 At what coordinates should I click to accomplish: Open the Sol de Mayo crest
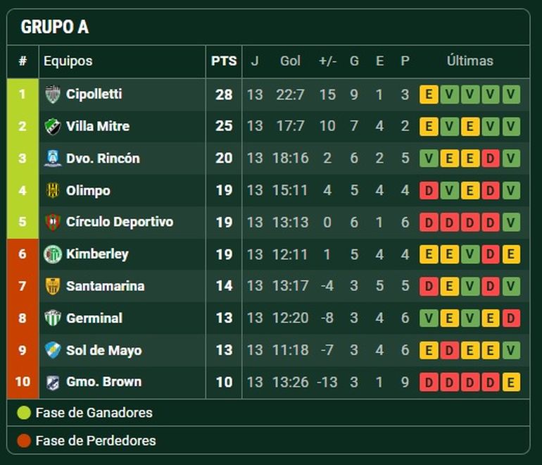point(53,349)
